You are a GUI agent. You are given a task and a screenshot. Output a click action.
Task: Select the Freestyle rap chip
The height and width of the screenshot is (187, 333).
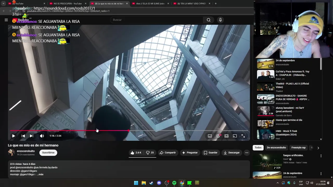[x=298, y=148]
